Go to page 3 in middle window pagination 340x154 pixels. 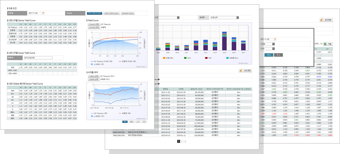[x=185, y=141]
